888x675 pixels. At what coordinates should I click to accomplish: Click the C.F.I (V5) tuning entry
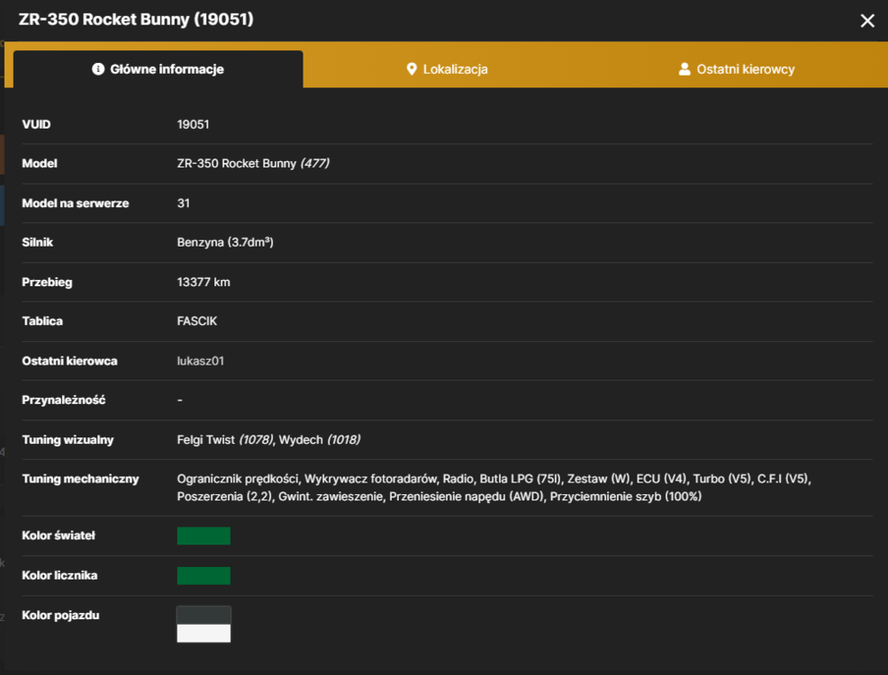pyautogui.click(x=784, y=479)
